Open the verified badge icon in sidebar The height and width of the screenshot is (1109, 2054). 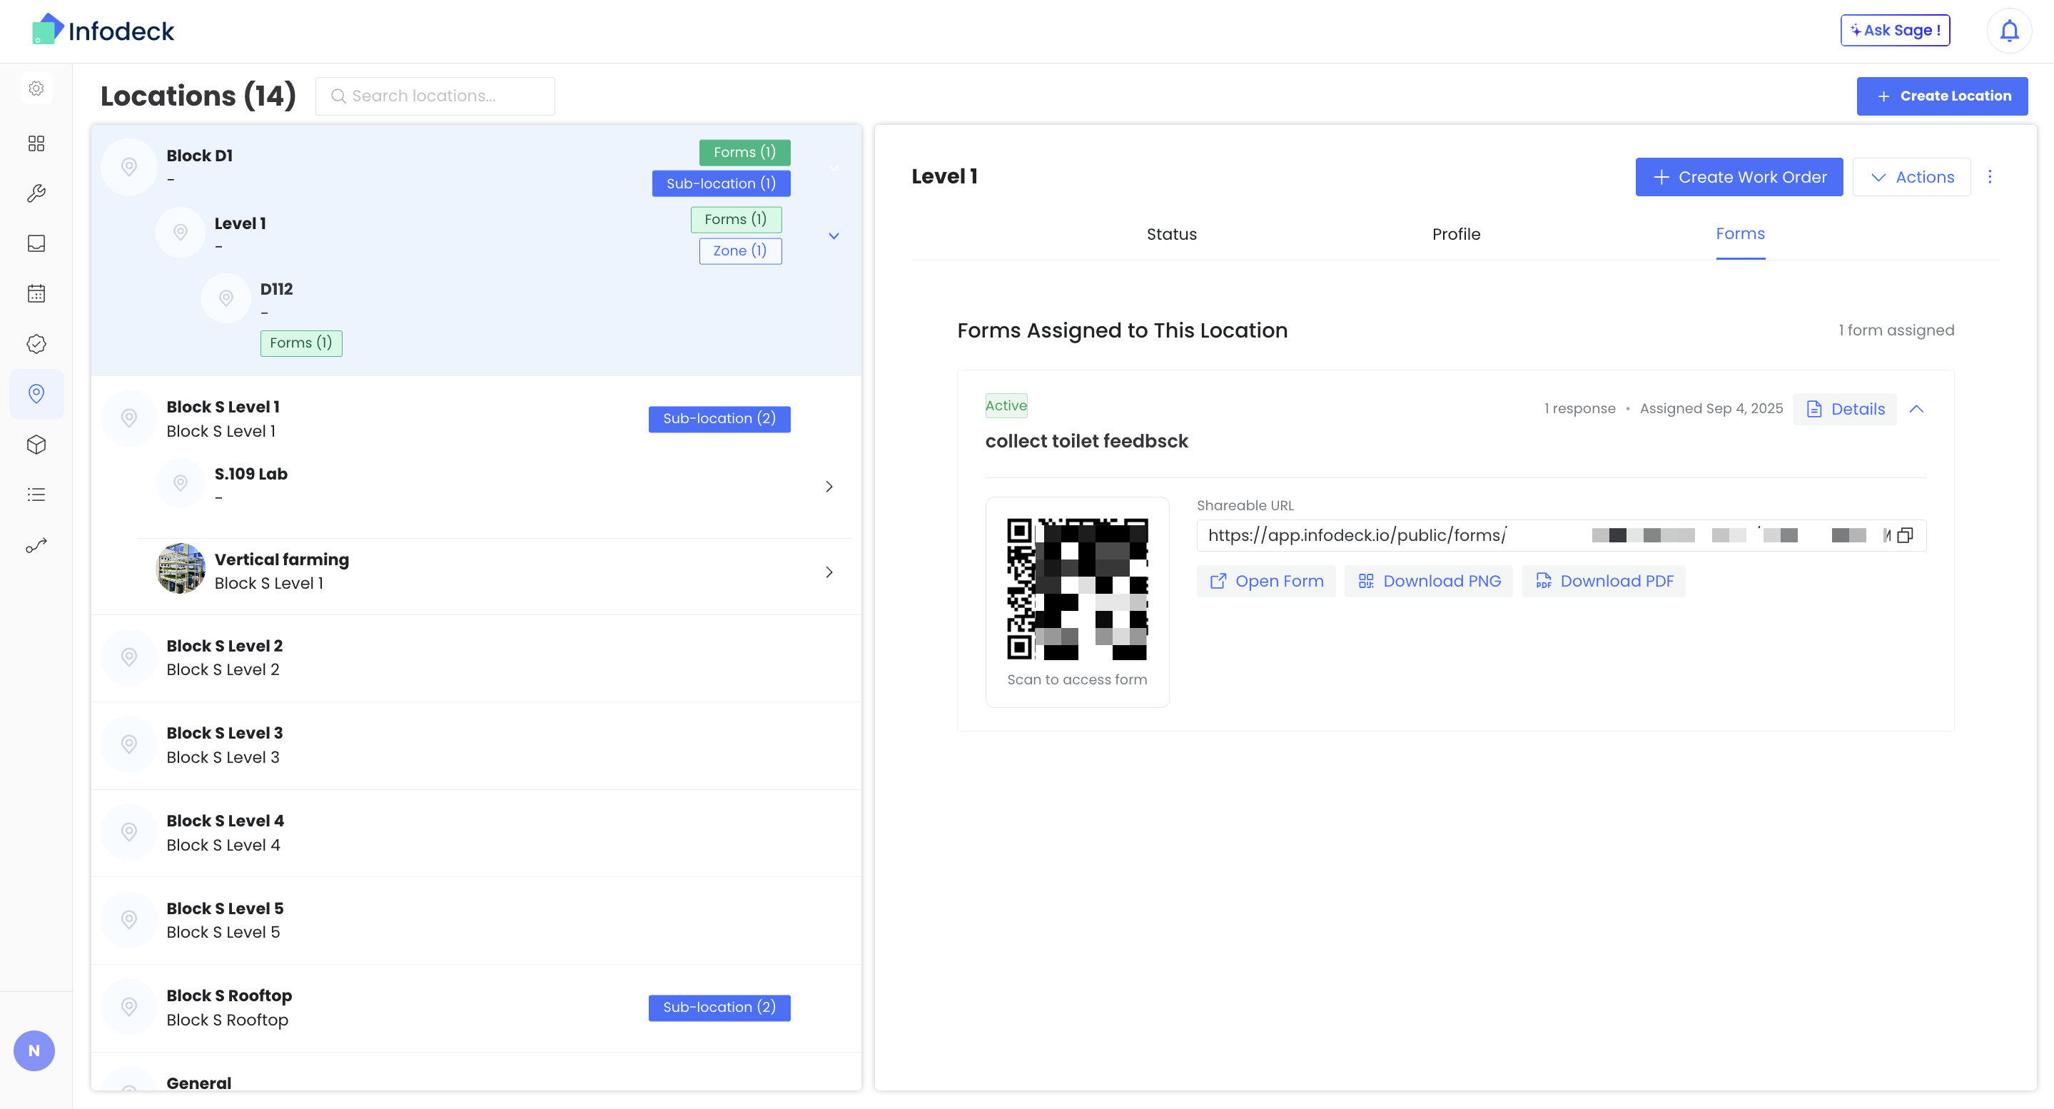36,344
